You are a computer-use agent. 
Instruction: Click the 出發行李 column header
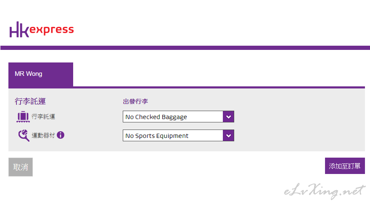[135, 101]
